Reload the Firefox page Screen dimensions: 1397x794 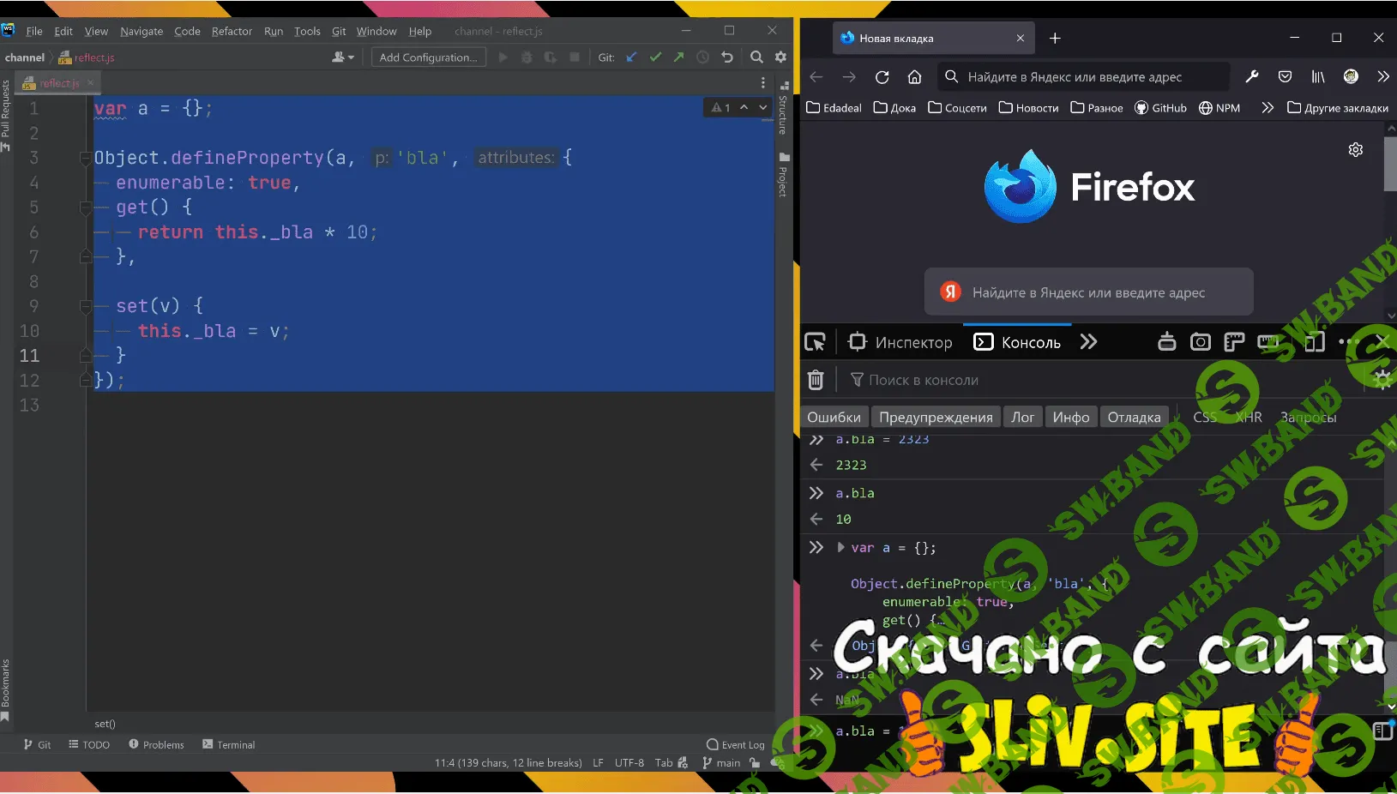[x=882, y=77]
